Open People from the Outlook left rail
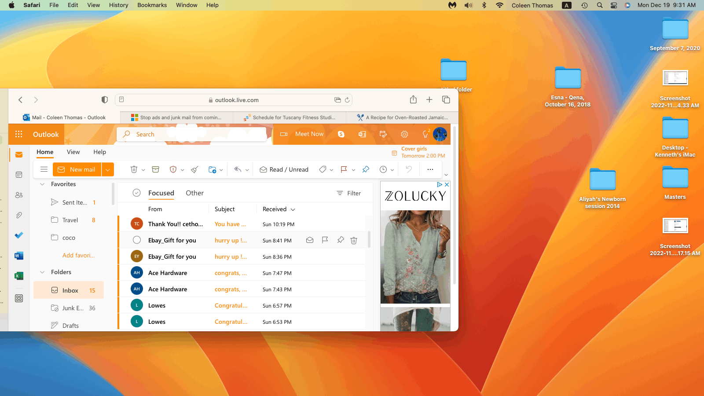 click(19, 195)
